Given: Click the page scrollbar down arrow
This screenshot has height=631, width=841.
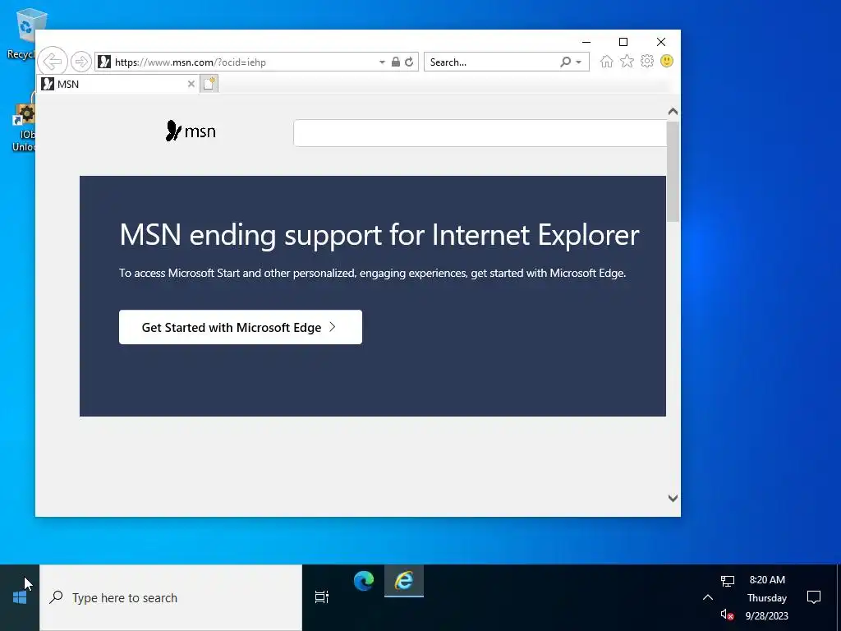Looking at the screenshot, I should [x=673, y=498].
